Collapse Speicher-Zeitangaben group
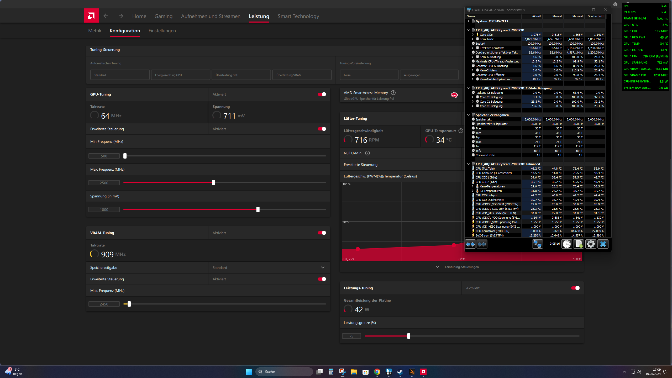The width and height of the screenshot is (672, 378). (469, 115)
